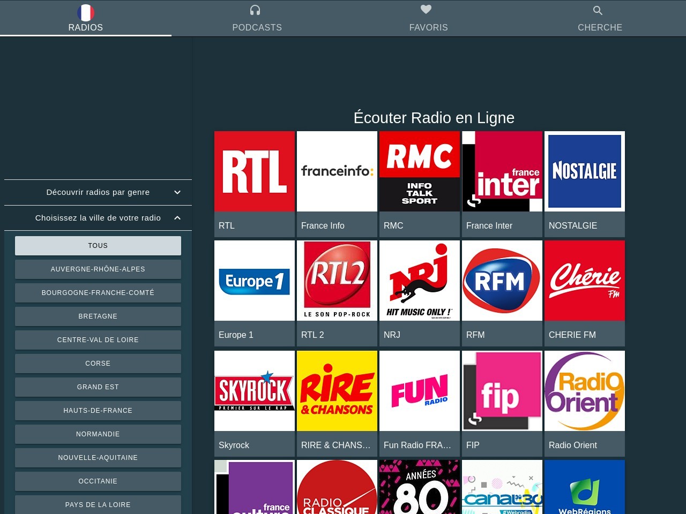The width and height of the screenshot is (686, 514).
Task: Click the 'Fun Radio FRA…' station name
Action: (x=417, y=445)
